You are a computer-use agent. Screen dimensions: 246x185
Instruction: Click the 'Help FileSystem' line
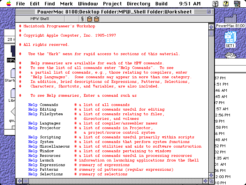pos(96,114)
